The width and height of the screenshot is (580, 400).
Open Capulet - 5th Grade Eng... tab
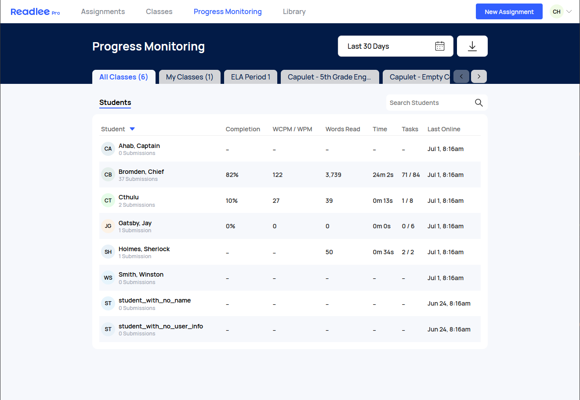coord(330,77)
